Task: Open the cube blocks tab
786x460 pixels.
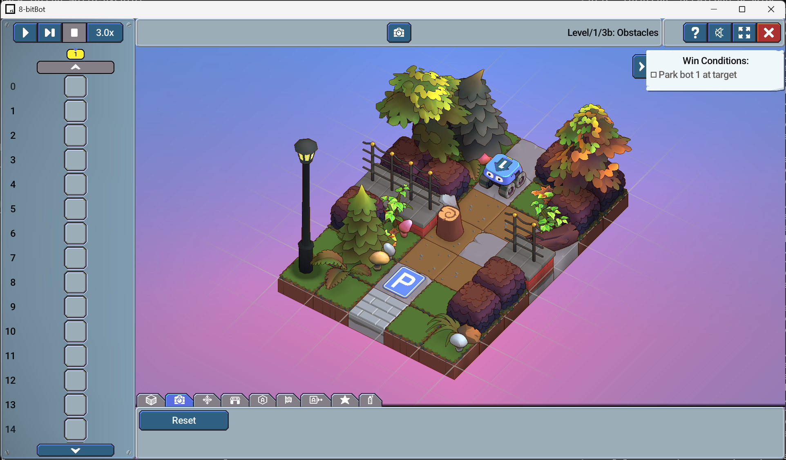Action: point(151,400)
